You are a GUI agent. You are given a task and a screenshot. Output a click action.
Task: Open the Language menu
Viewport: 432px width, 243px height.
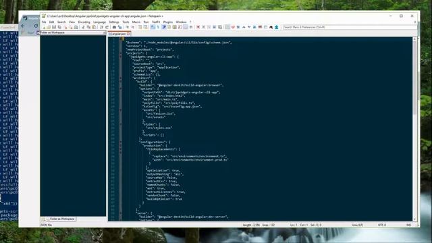coord(99,22)
